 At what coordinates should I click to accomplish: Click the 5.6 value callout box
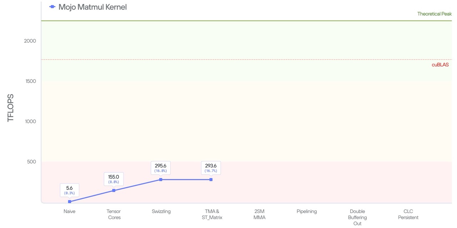click(69, 190)
